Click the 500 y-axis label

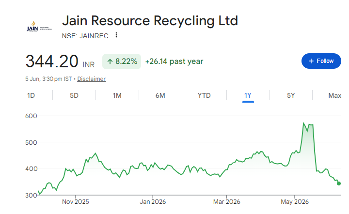(31, 142)
